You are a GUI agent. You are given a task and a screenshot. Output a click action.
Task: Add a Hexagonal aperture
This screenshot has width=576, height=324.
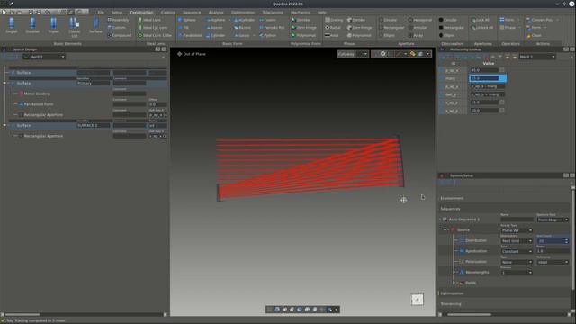coord(420,20)
